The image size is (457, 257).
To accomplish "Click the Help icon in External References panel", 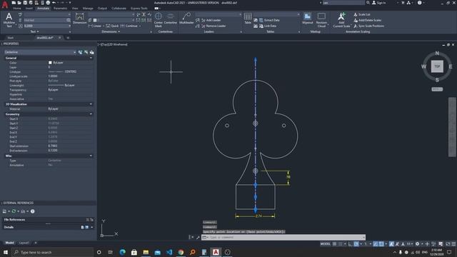I will (x=33, y=211).
